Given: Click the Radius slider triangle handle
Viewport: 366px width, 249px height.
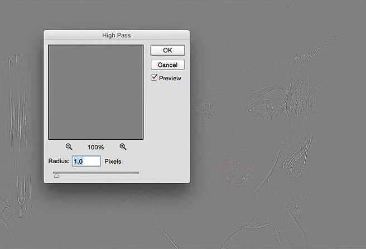Looking at the screenshot, I should click(56, 175).
